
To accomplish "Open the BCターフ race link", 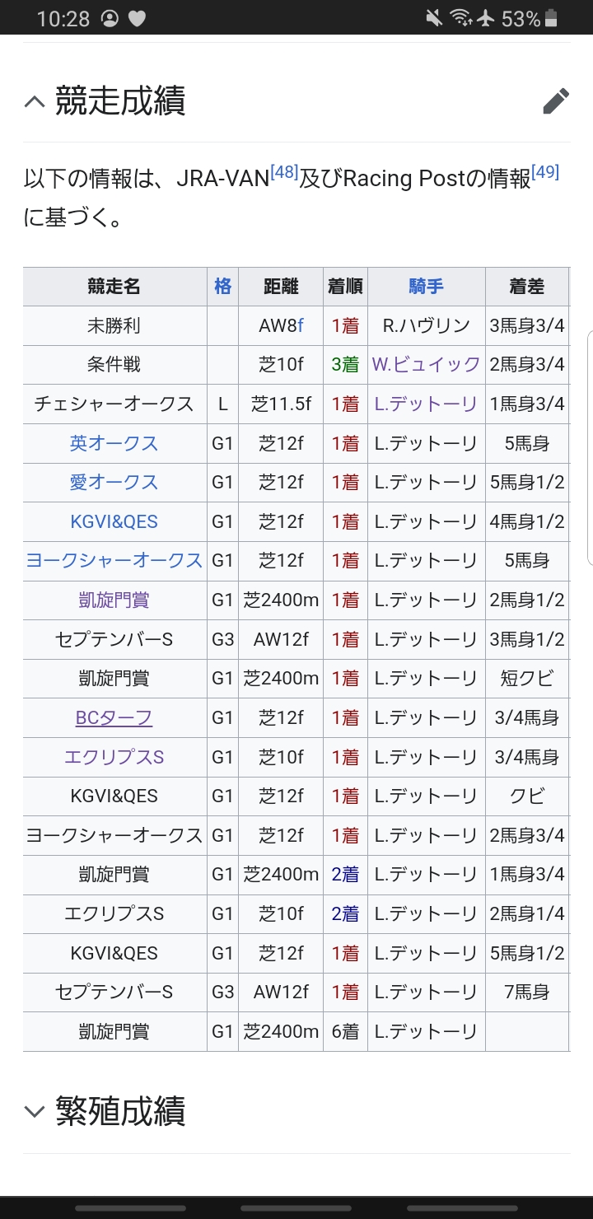I will (x=114, y=718).
